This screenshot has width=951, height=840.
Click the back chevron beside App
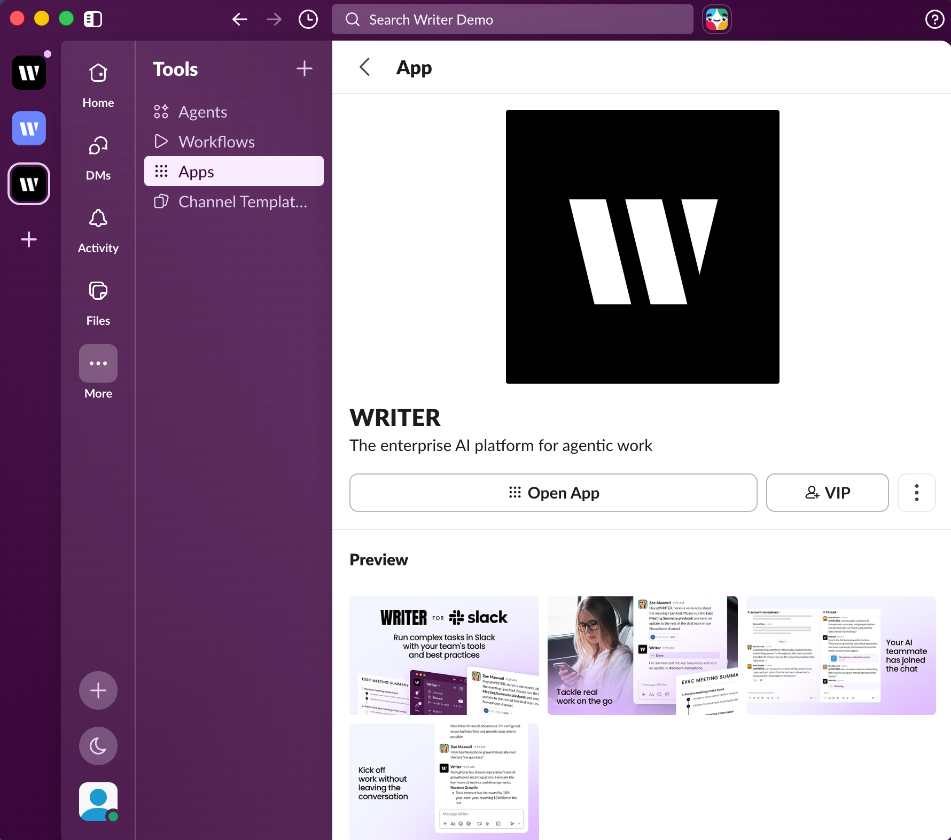[365, 67]
